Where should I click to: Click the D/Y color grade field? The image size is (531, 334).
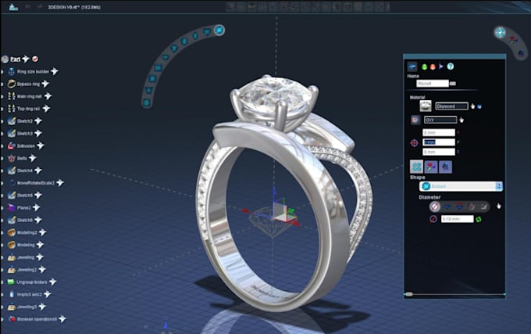[440, 120]
